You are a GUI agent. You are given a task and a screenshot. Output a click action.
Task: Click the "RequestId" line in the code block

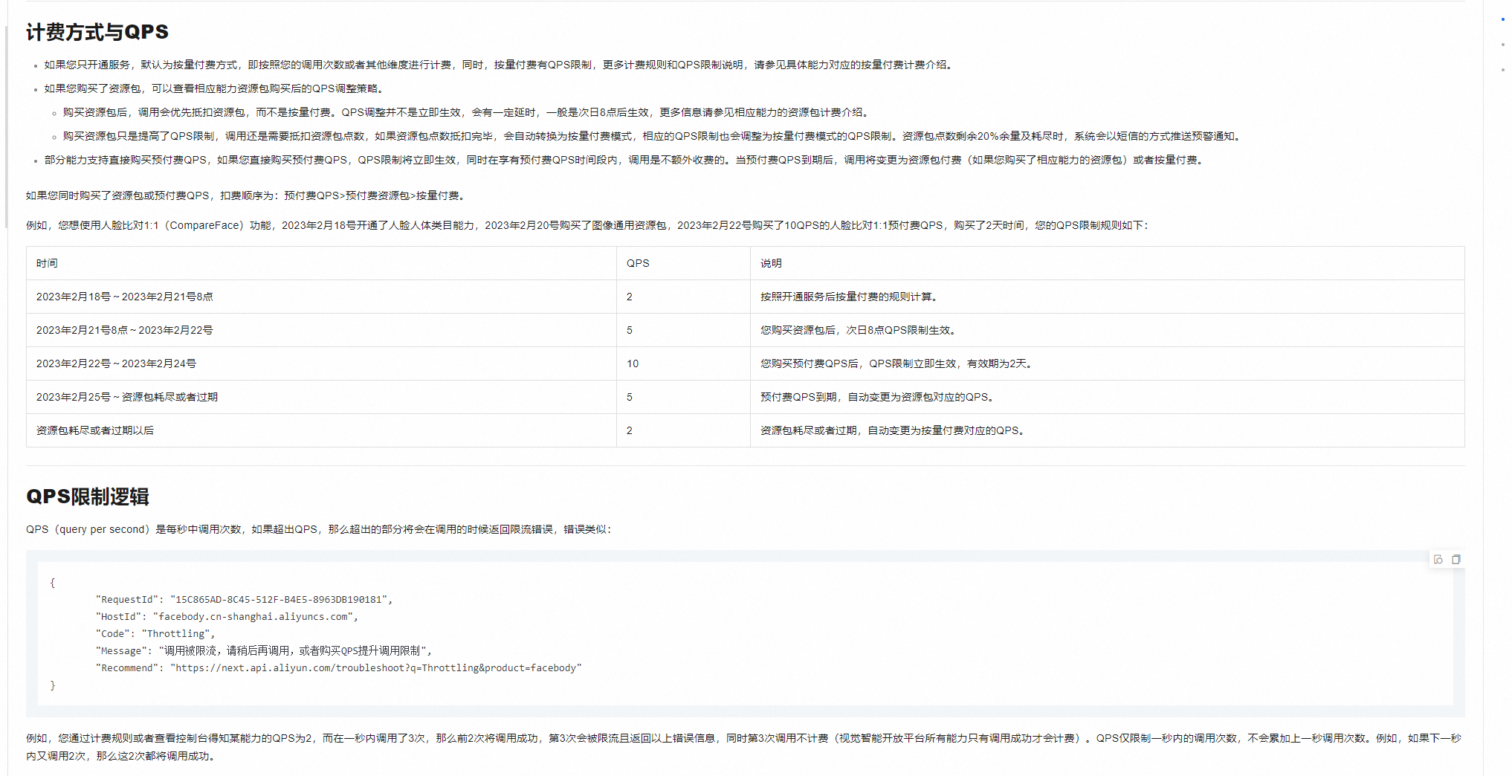[244, 600]
